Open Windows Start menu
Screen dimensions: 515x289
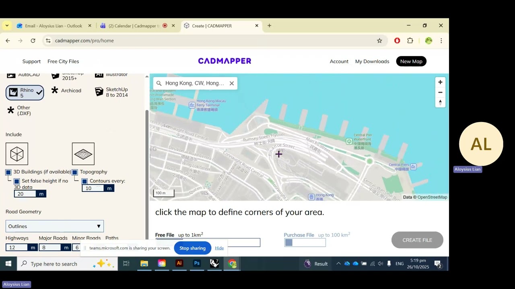(x=8, y=264)
